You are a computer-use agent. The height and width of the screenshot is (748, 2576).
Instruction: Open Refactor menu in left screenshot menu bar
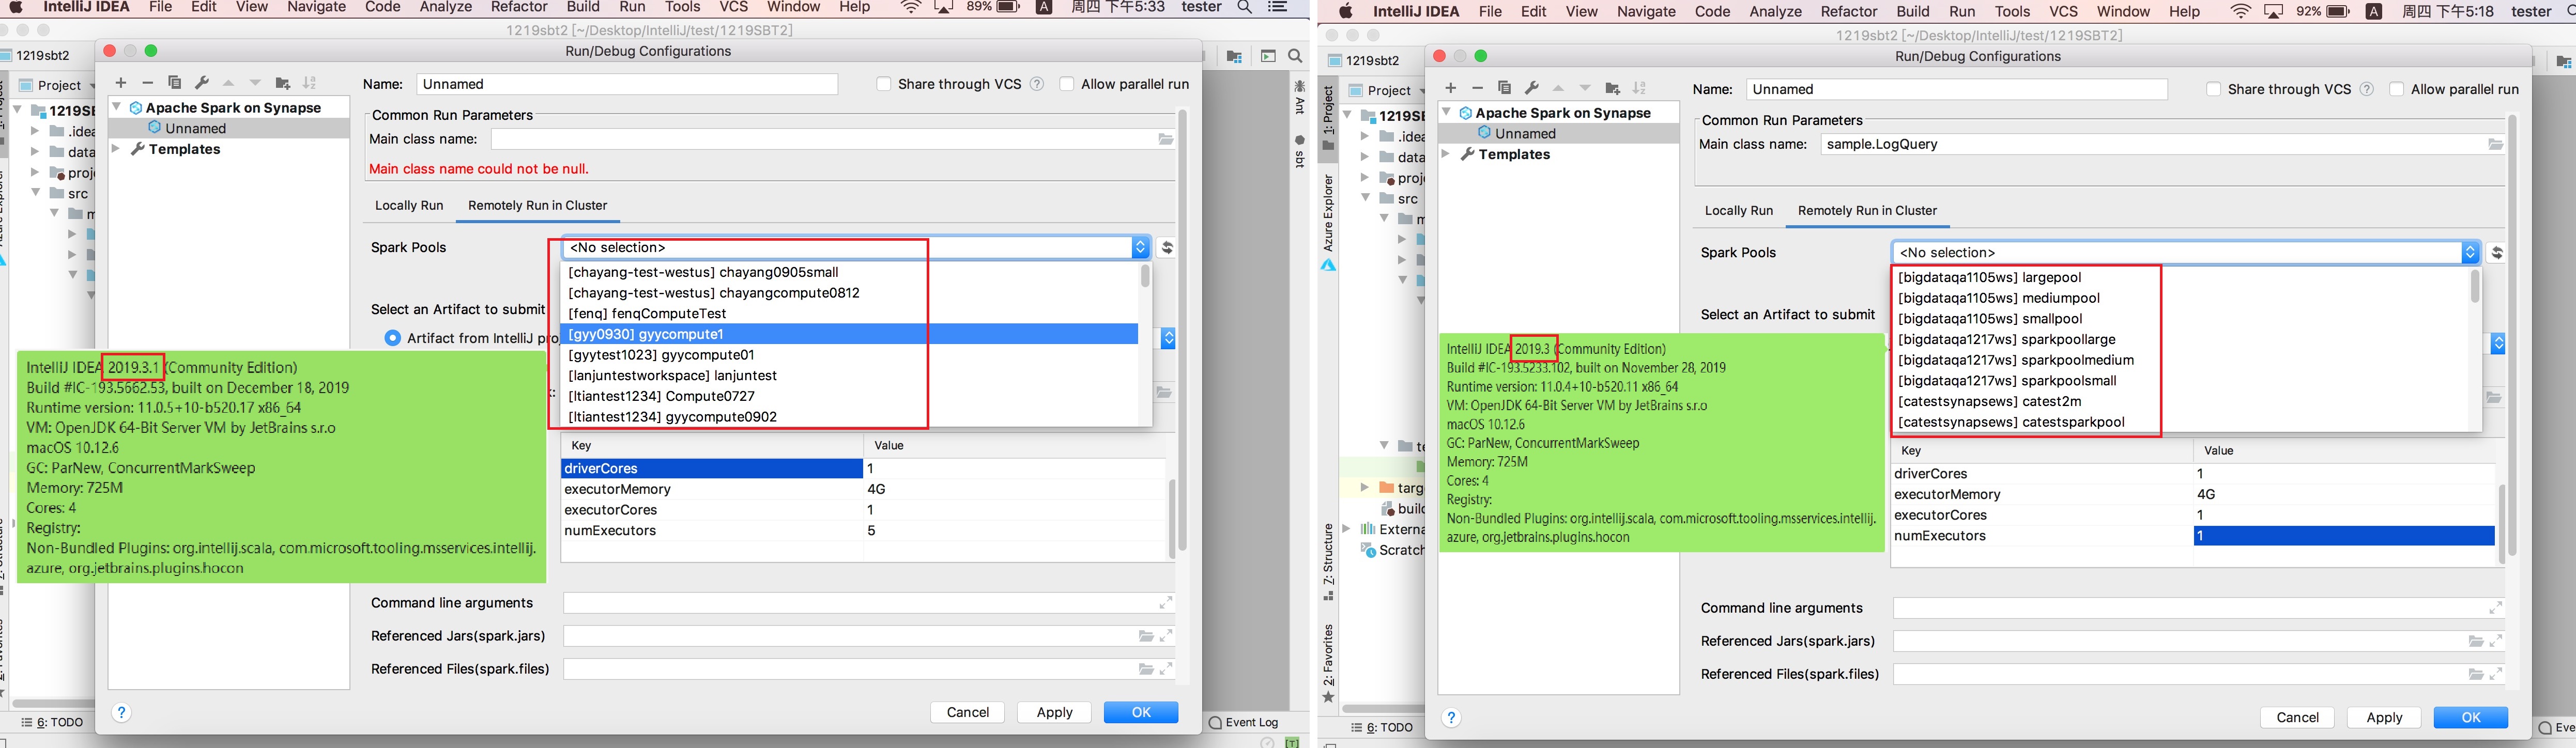pos(519,8)
